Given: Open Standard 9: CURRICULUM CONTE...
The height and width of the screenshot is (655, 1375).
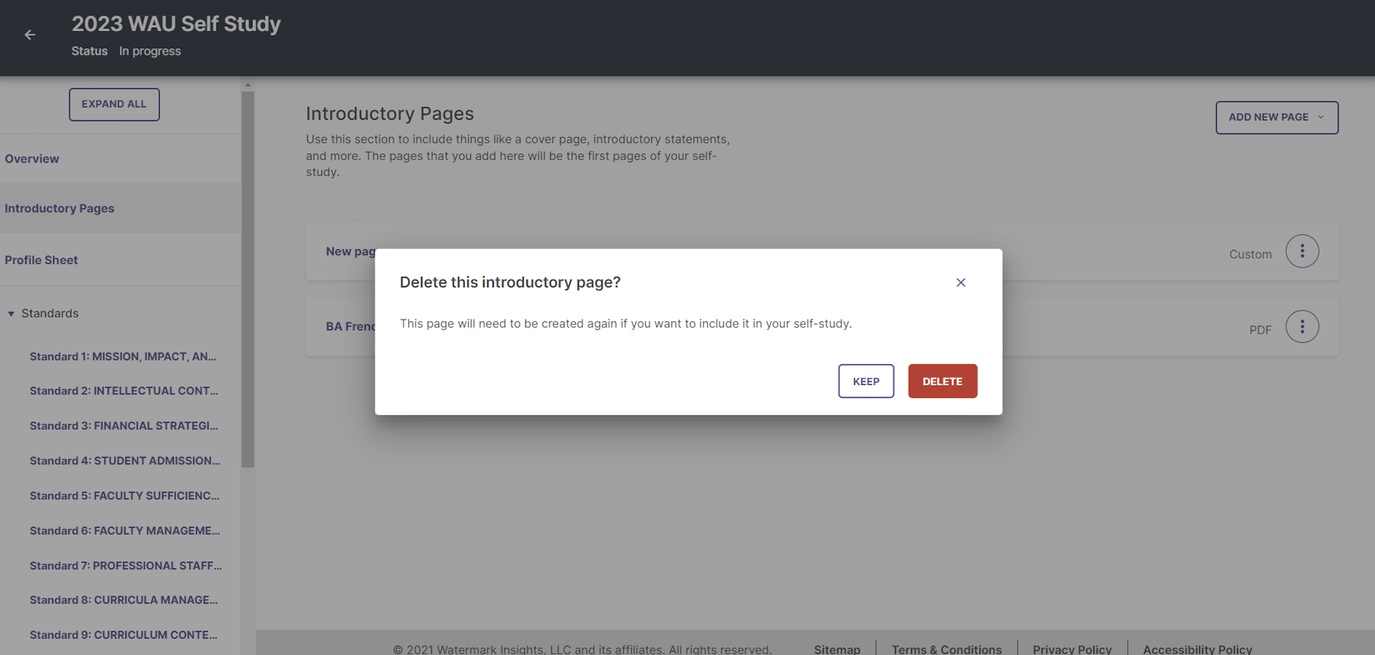Looking at the screenshot, I should click(x=123, y=635).
